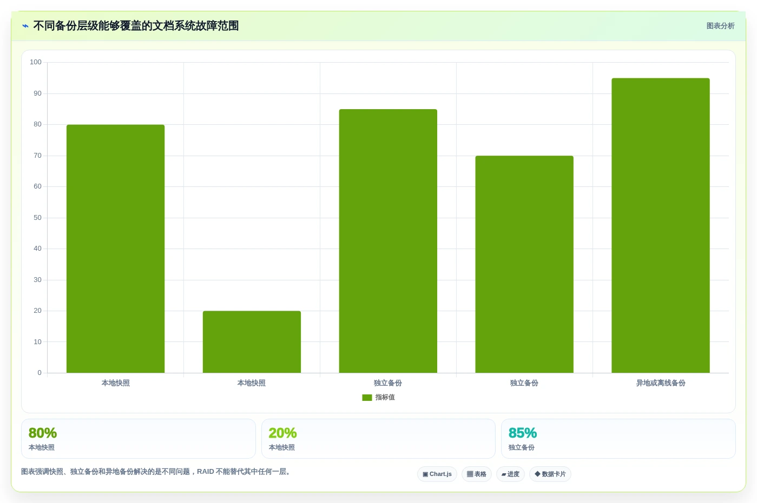Click the y-axis tick label 50
This screenshot has width=757, height=503.
37,218
